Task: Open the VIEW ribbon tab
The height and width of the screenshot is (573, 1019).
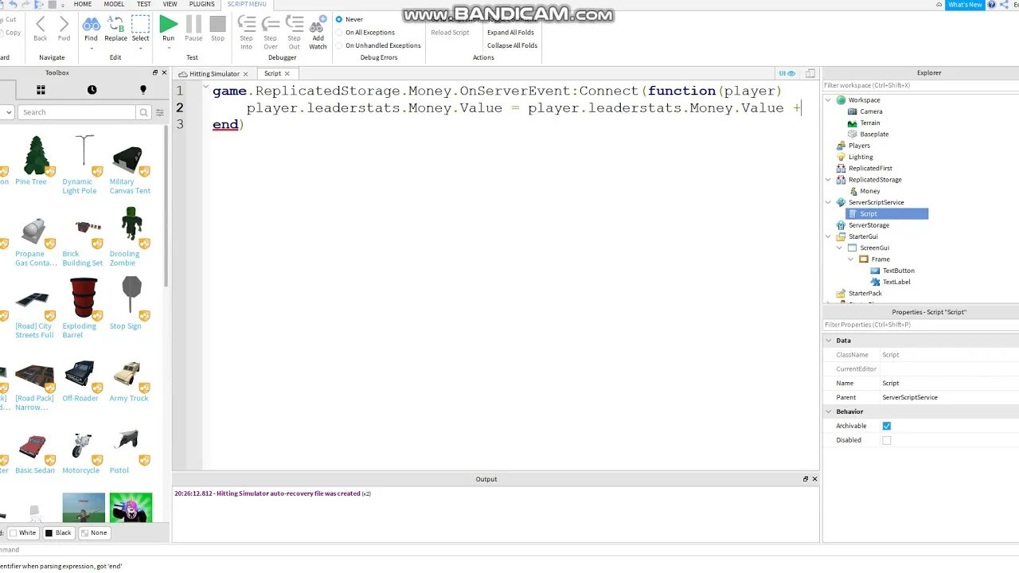Action: pyautogui.click(x=170, y=4)
